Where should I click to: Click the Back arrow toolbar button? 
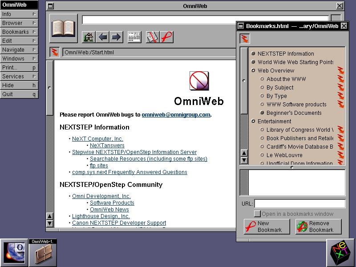point(102,37)
